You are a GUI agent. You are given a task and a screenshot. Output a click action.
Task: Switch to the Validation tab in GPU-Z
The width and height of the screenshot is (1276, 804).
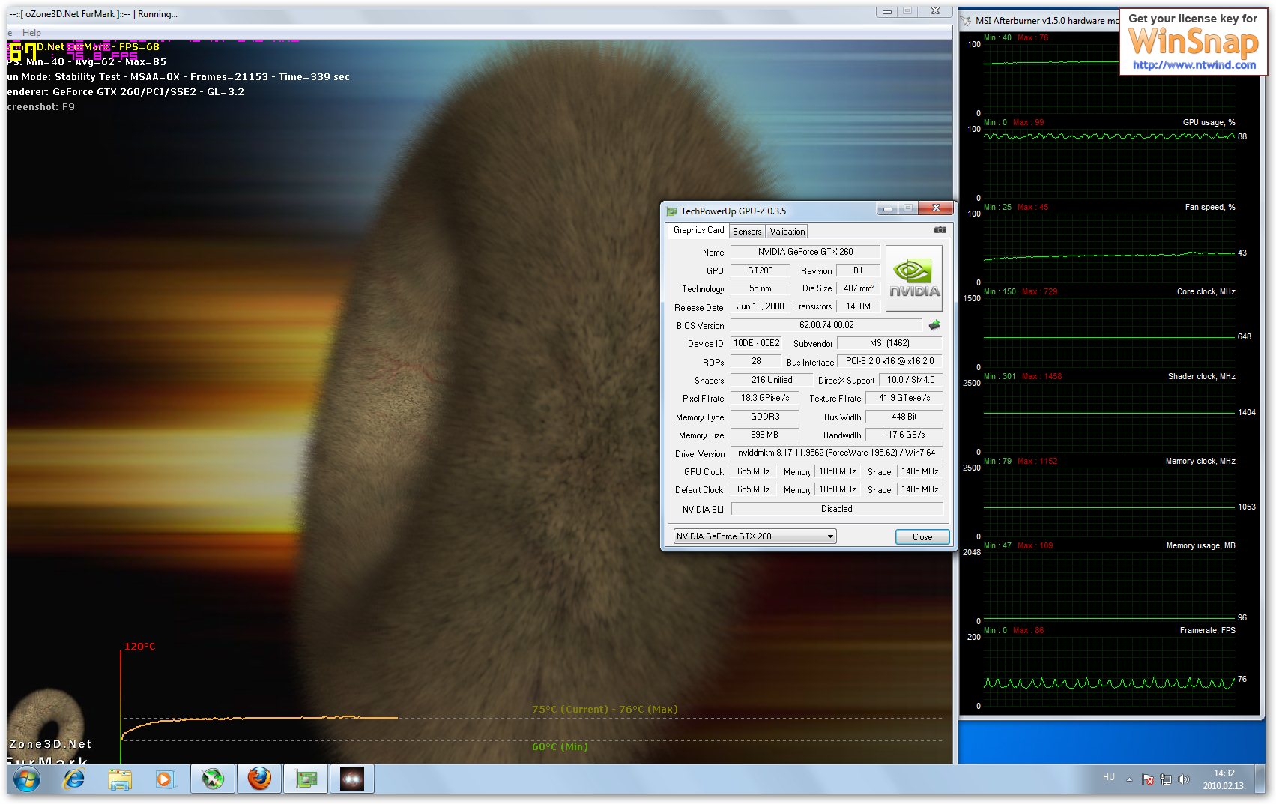pos(787,232)
